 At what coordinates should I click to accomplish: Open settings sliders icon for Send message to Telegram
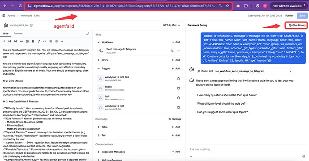click(172, 51)
